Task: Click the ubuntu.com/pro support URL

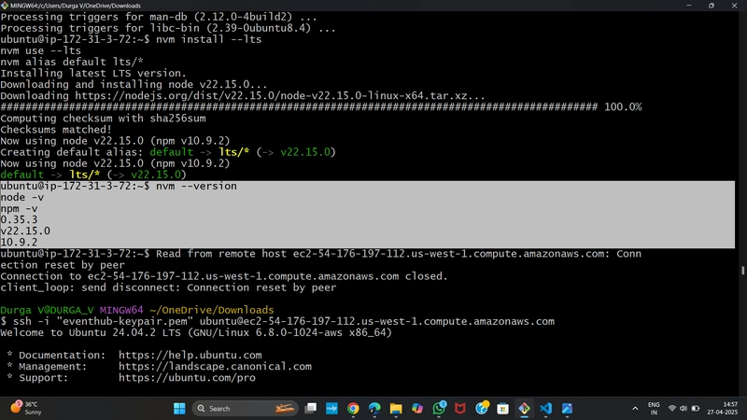Action: [x=187, y=378]
